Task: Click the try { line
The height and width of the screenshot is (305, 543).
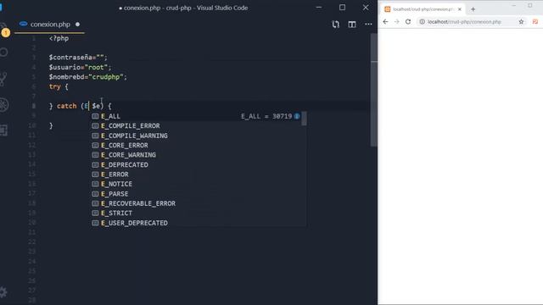Action: coord(59,86)
